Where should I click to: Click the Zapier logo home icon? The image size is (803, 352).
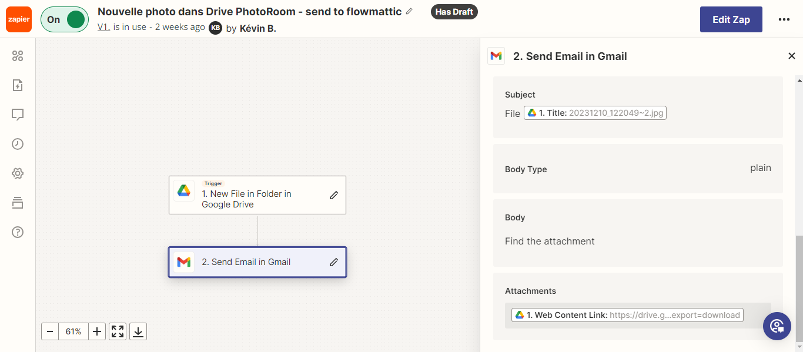coord(19,19)
